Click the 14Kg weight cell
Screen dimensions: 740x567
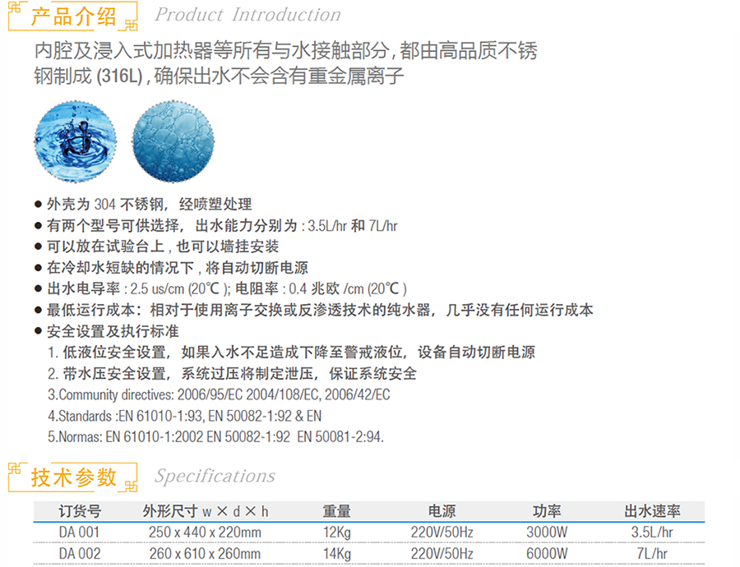[x=337, y=554]
